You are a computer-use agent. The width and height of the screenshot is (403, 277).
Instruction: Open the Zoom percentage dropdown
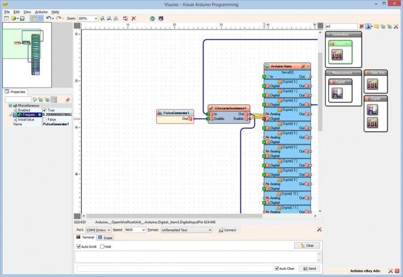(96, 18)
